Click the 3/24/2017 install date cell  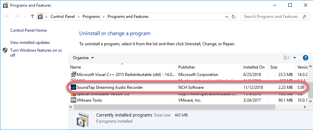(x=252, y=100)
